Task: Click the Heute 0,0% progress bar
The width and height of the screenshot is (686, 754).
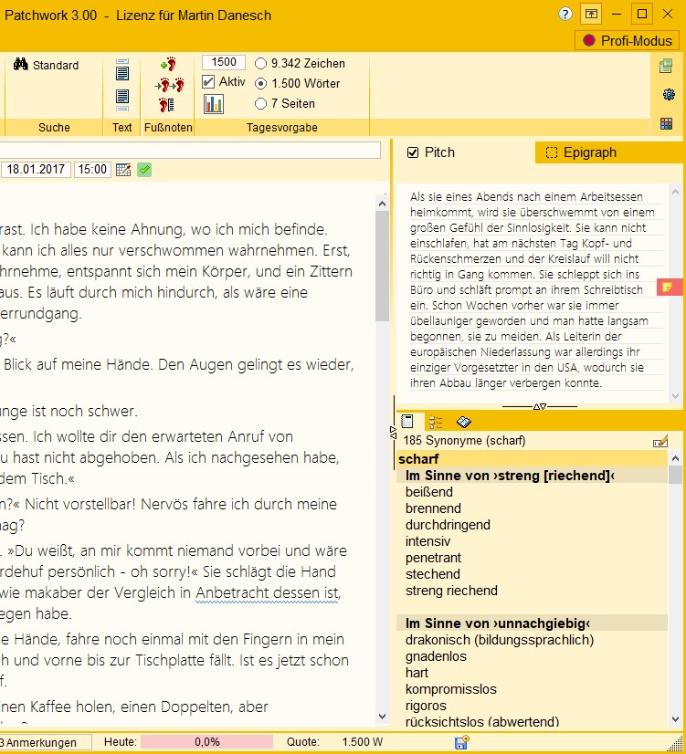Action: [x=206, y=742]
